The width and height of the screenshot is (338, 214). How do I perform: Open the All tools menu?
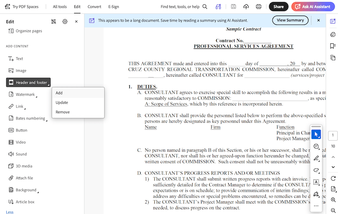(60, 7)
